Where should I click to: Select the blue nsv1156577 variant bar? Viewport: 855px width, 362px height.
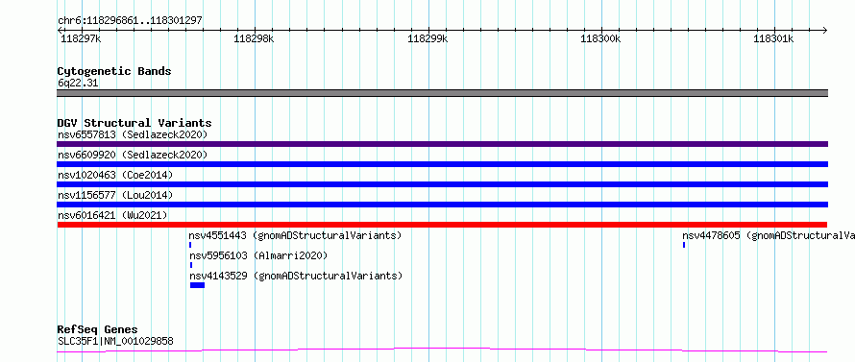point(442,205)
